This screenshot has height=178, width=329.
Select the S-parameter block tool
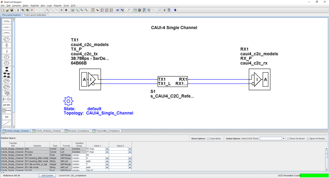click(x=7, y=63)
